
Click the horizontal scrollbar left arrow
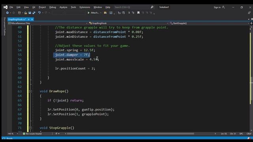pyautogui.click(x=65, y=134)
